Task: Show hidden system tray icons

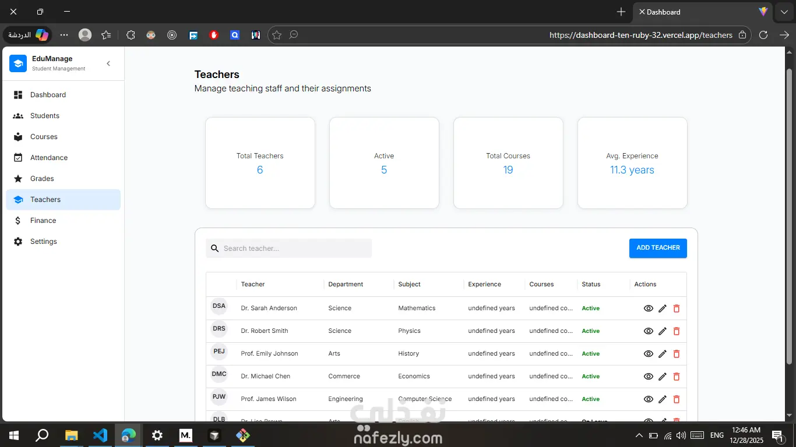Action: [639, 435]
